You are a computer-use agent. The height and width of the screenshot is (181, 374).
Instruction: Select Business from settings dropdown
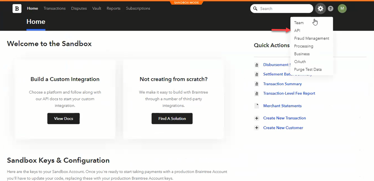point(302,54)
